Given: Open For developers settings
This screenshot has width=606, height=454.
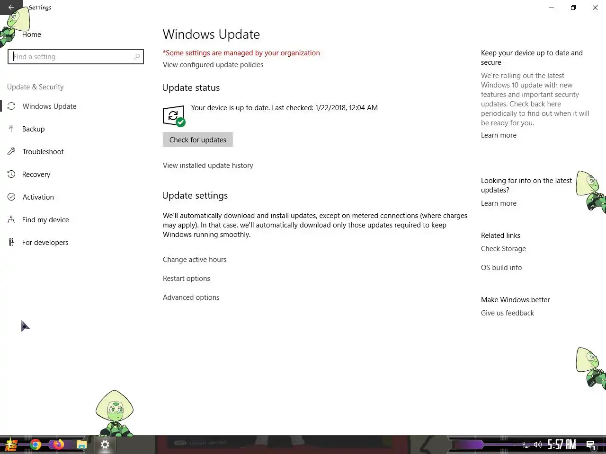Looking at the screenshot, I should [x=45, y=243].
